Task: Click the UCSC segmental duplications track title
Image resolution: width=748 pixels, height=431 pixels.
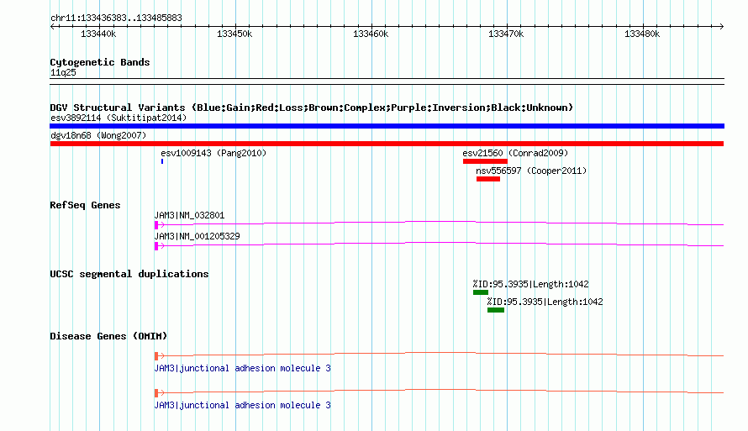Action: (129, 274)
